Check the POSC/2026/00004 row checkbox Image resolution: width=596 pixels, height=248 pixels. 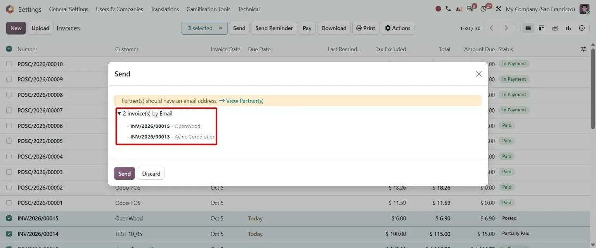[x=9, y=156]
